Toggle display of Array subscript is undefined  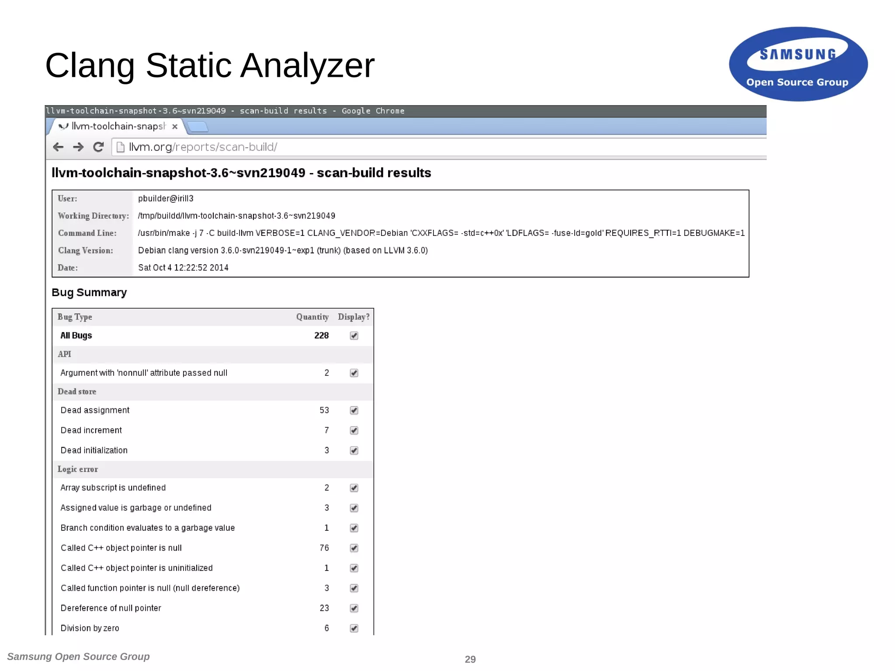pos(354,488)
